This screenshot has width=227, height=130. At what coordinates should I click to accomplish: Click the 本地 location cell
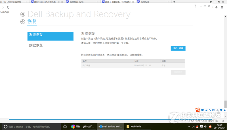(163, 65)
